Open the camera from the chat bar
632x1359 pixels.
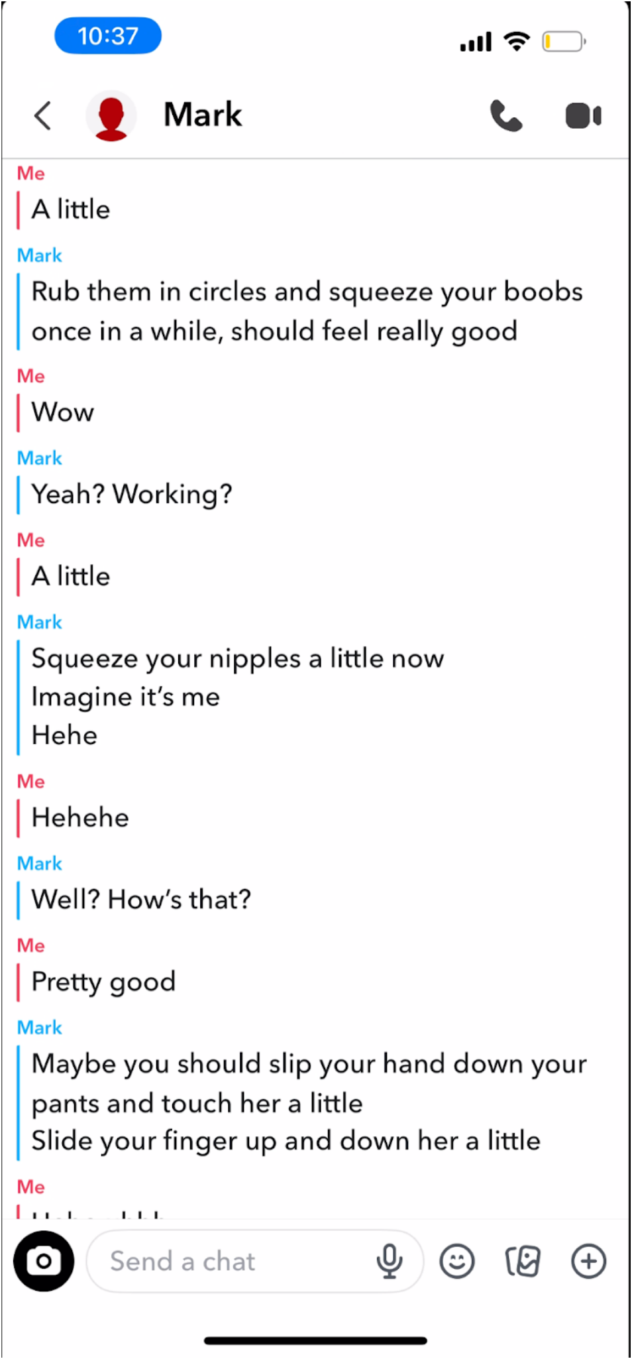point(44,1261)
